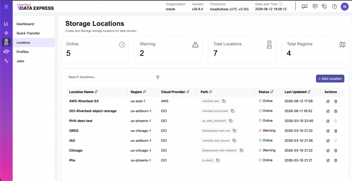Click the Asia/Kolkata timezone value
The image size is (352, 181).
point(230,9)
